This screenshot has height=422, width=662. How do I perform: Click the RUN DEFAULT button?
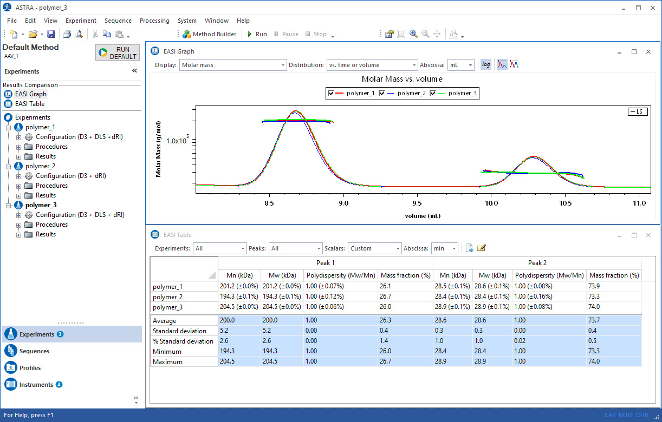tap(118, 52)
